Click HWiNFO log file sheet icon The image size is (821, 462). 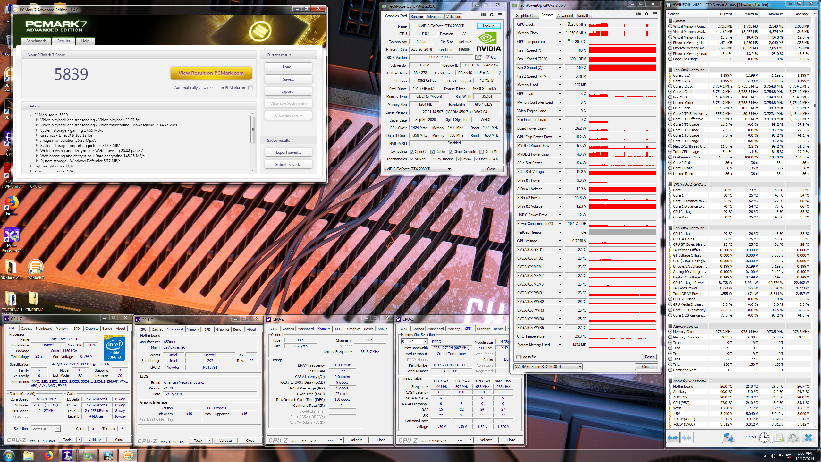(779, 438)
